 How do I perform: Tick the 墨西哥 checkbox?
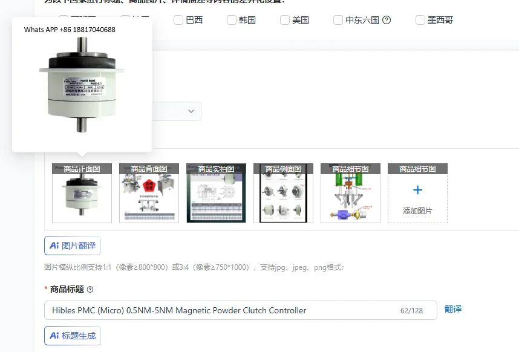(x=420, y=20)
